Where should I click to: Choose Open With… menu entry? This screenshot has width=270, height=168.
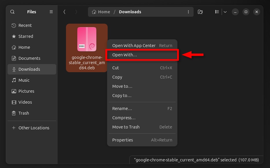[x=142, y=55]
